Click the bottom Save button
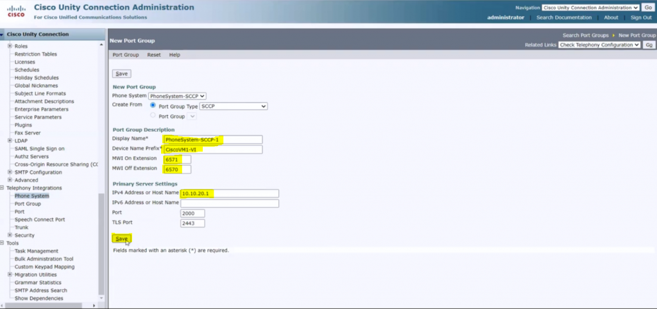 pyautogui.click(x=121, y=239)
